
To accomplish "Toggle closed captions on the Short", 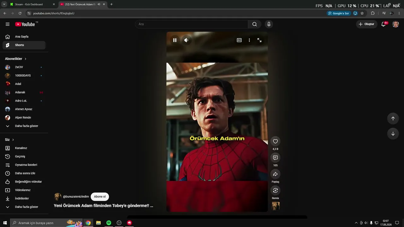I will tap(239, 40).
